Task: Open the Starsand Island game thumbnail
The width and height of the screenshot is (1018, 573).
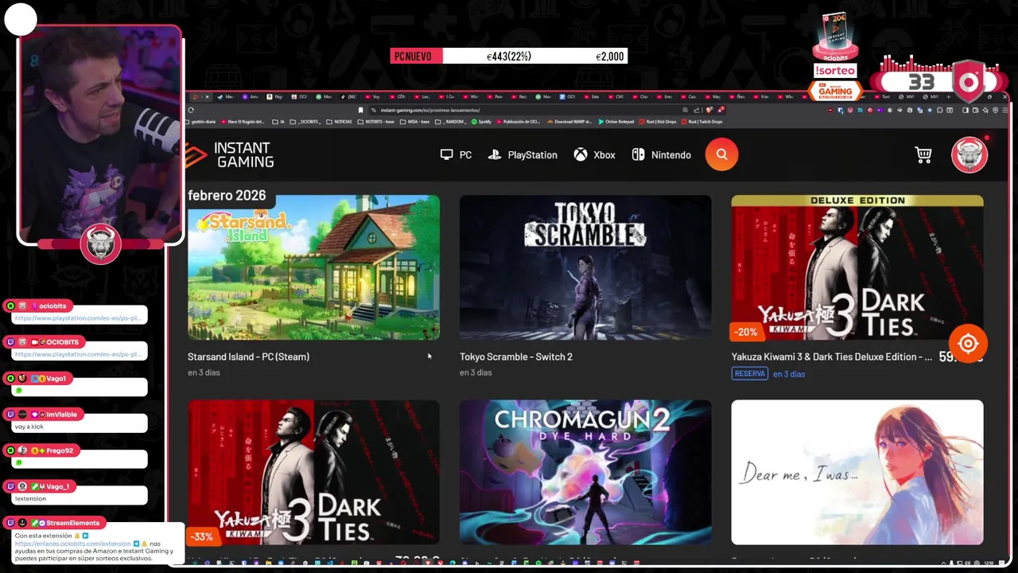Action: click(x=313, y=267)
